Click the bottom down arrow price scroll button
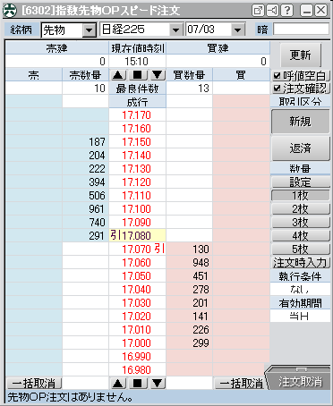Screen dimensions: 333x406 point(158,383)
